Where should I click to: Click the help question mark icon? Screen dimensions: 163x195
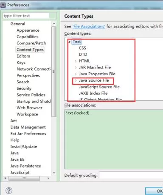[x=9, y=191]
